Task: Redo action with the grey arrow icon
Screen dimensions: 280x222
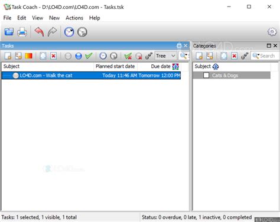Action: pos(52,32)
